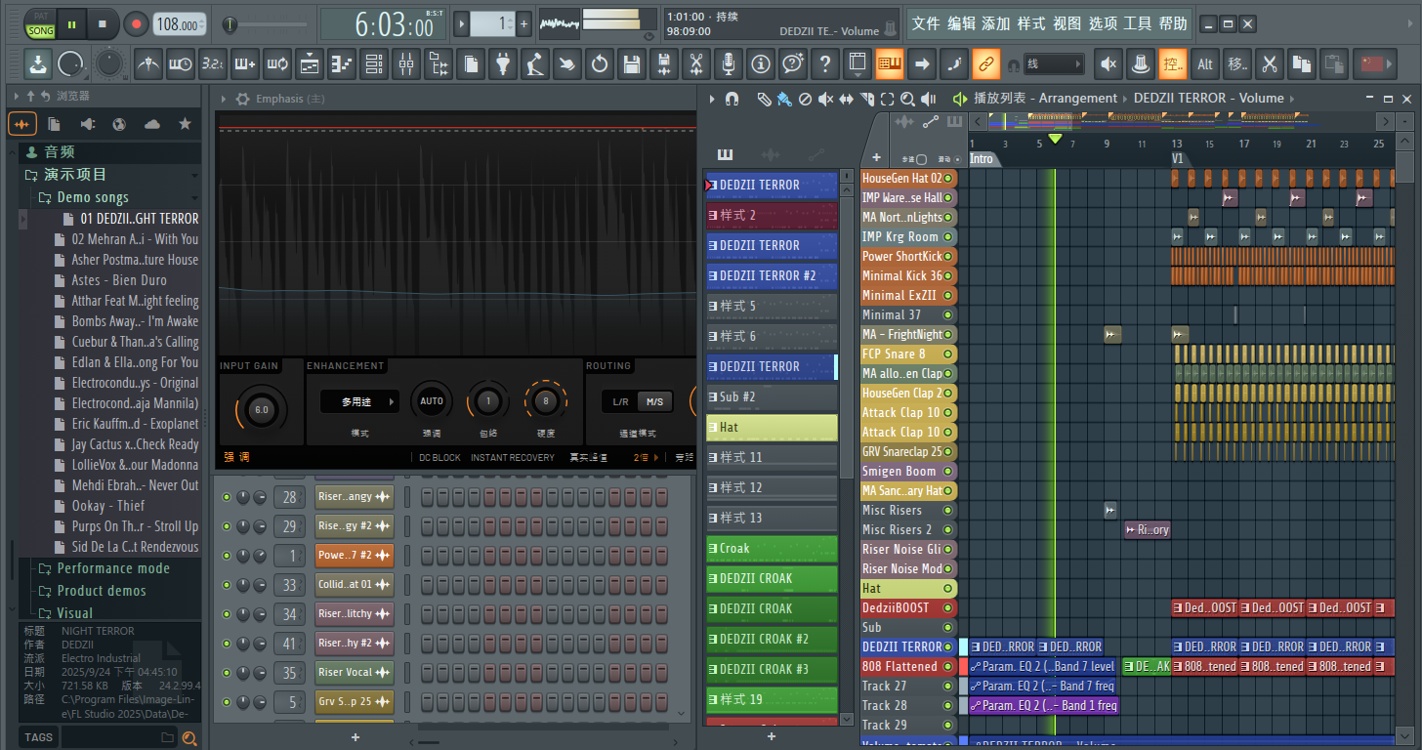Toggle DC BLOCK in Emphasis plugin

coord(439,457)
